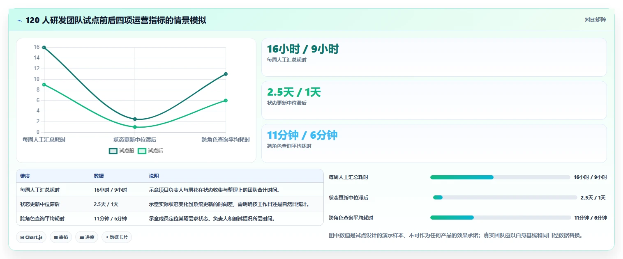Click the 对比矩阵 label in header
Screen dimensions: 623x259
pos(595,20)
